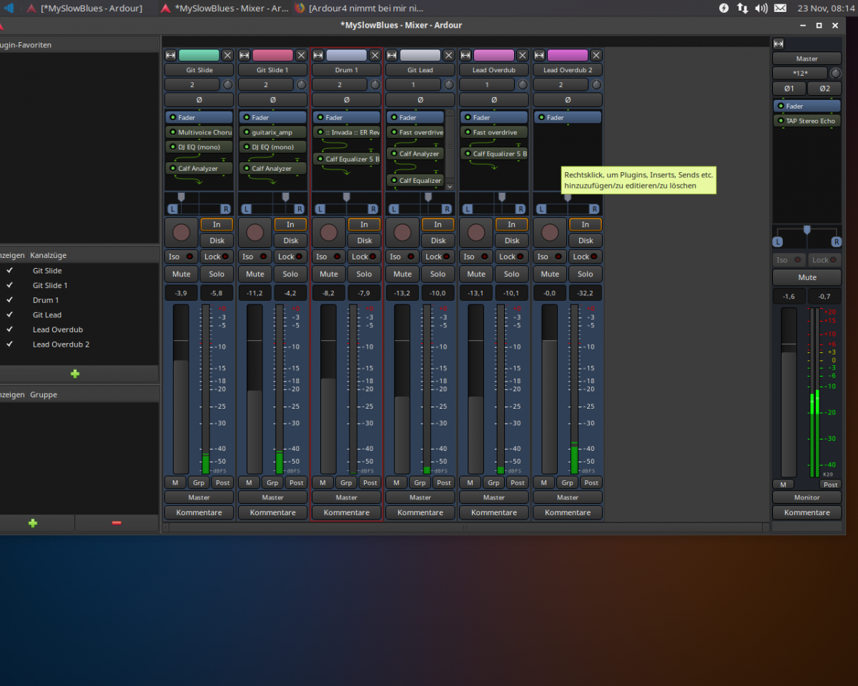Add a new group with green plus

tap(33, 523)
